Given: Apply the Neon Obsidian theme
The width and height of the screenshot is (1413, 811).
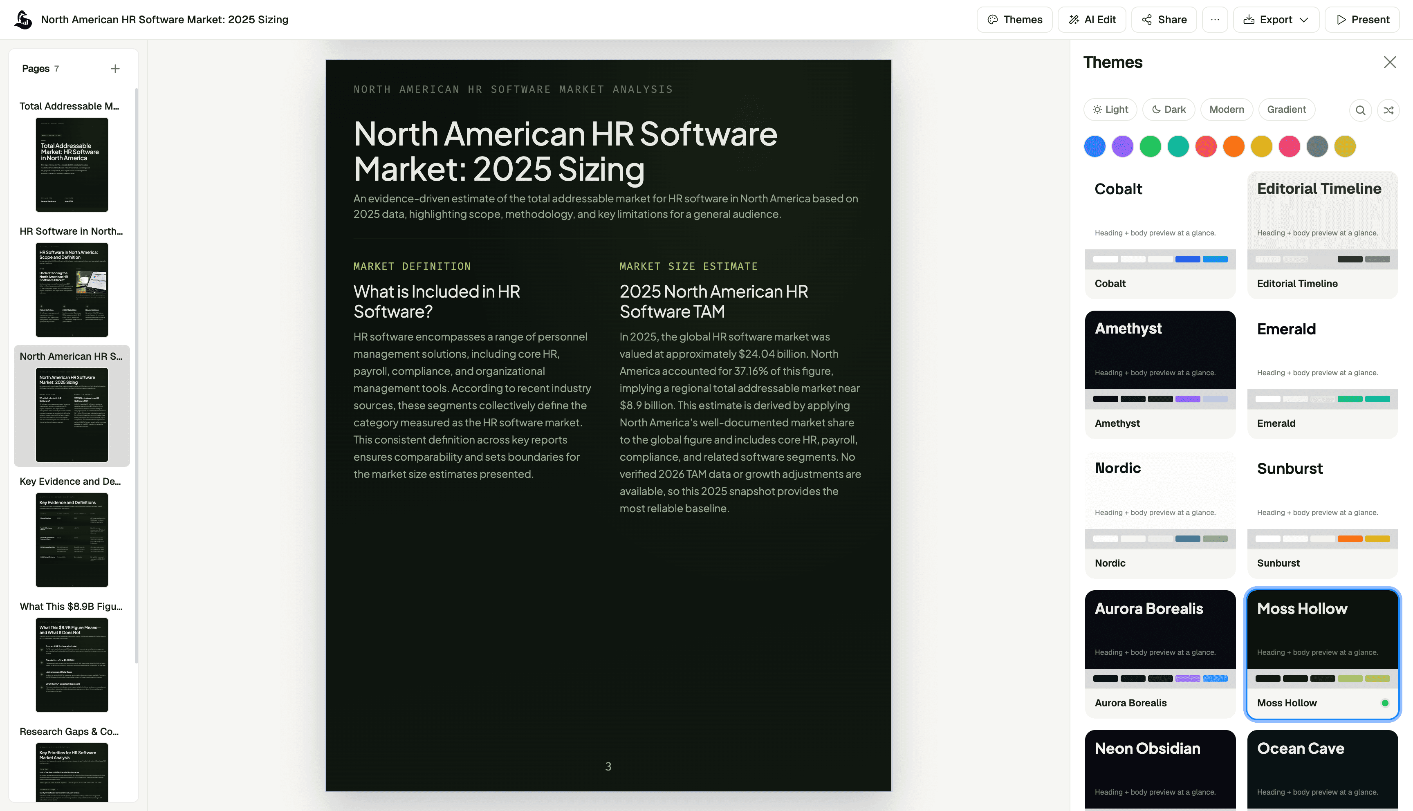Looking at the screenshot, I should [x=1160, y=770].
